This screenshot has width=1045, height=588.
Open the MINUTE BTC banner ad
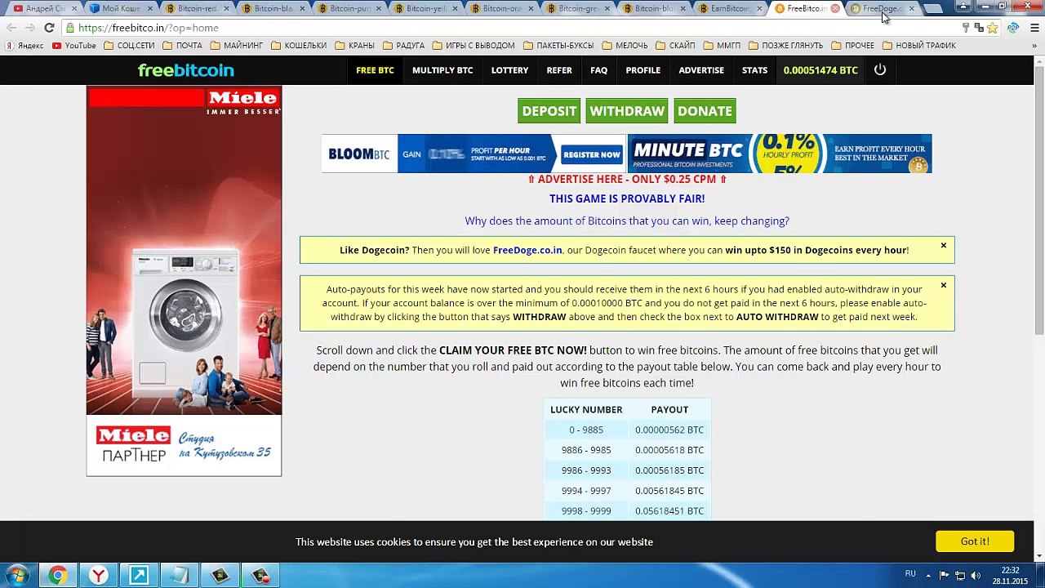coord(780,154)
